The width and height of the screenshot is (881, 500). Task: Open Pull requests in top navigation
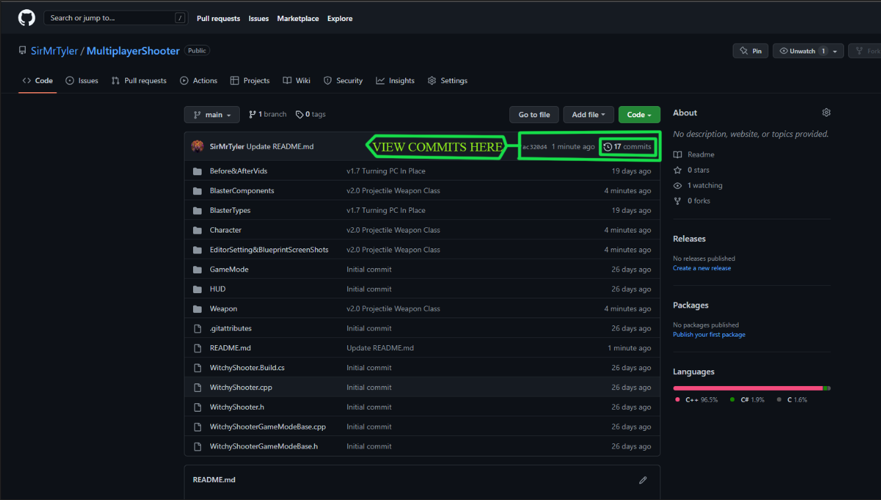click(218, 18)
